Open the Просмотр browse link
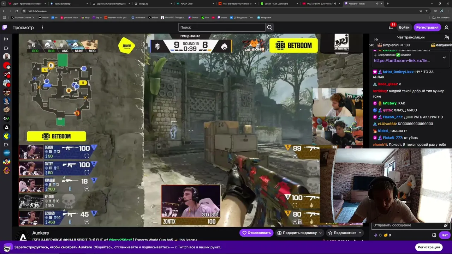This screenshot has height=254, width=452. [23, 28]
